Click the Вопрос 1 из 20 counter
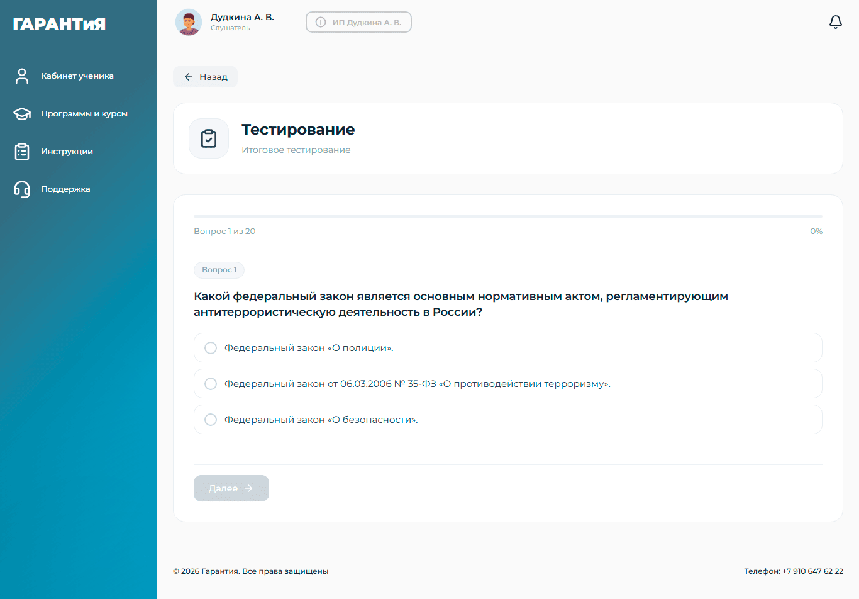This screenshot has height=599, width=859. [x=224, y=232]
